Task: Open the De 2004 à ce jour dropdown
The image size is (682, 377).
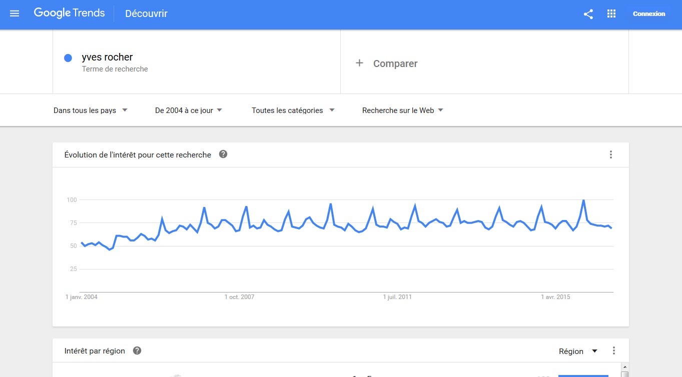Action: (189, 110)
